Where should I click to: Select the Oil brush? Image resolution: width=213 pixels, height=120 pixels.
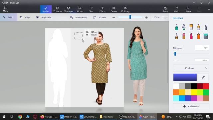[191, 27]
